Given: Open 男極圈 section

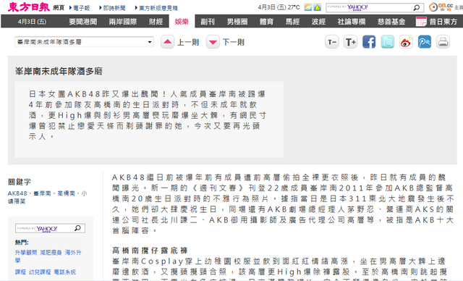Looking at the screenshot, I should click(x=237, y=22).
